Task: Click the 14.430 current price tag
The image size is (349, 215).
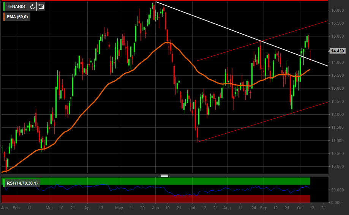Action: point(337,51)
